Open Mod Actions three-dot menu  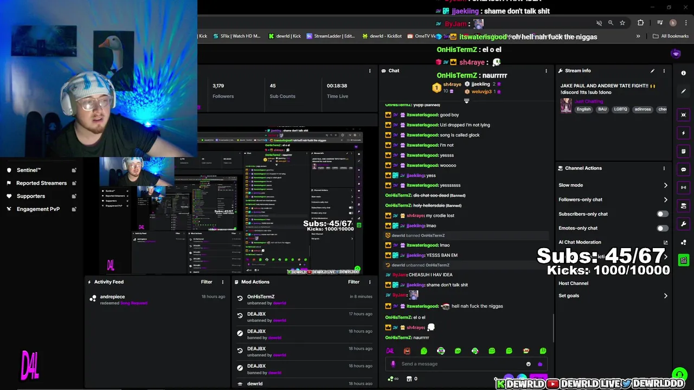point(370,282)
